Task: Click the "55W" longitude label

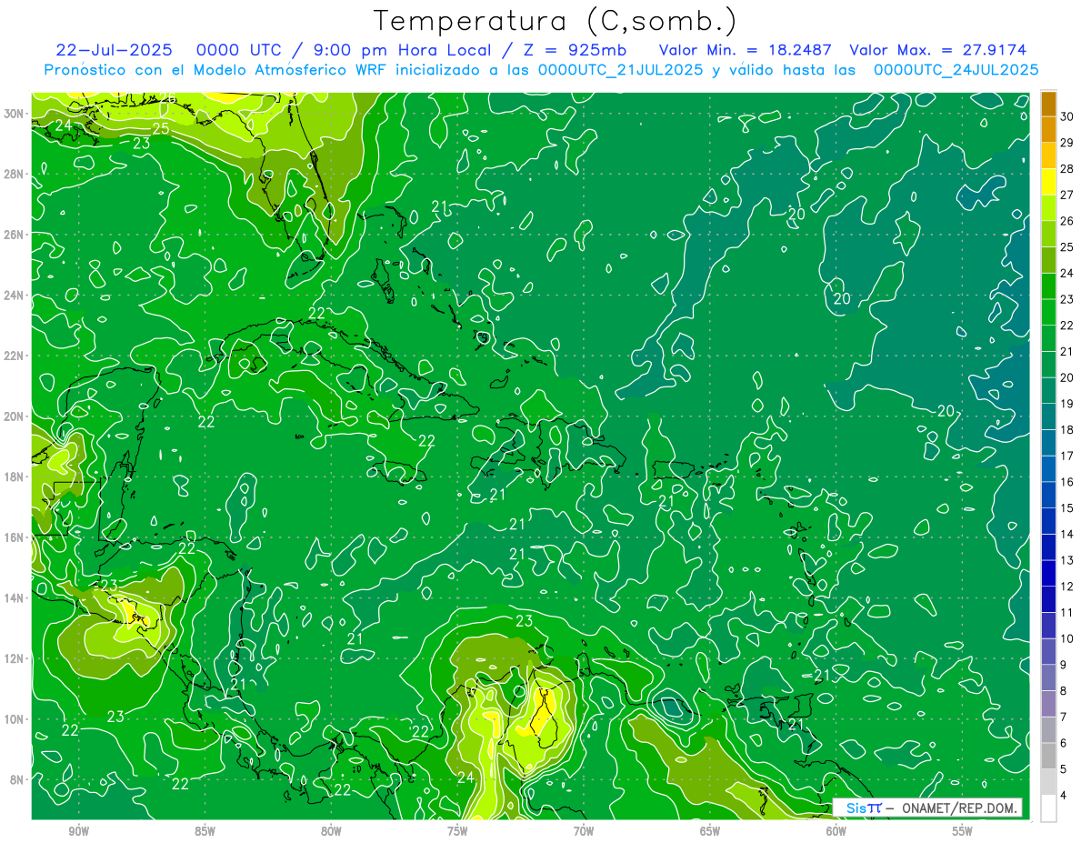Action: click(963, 831)
